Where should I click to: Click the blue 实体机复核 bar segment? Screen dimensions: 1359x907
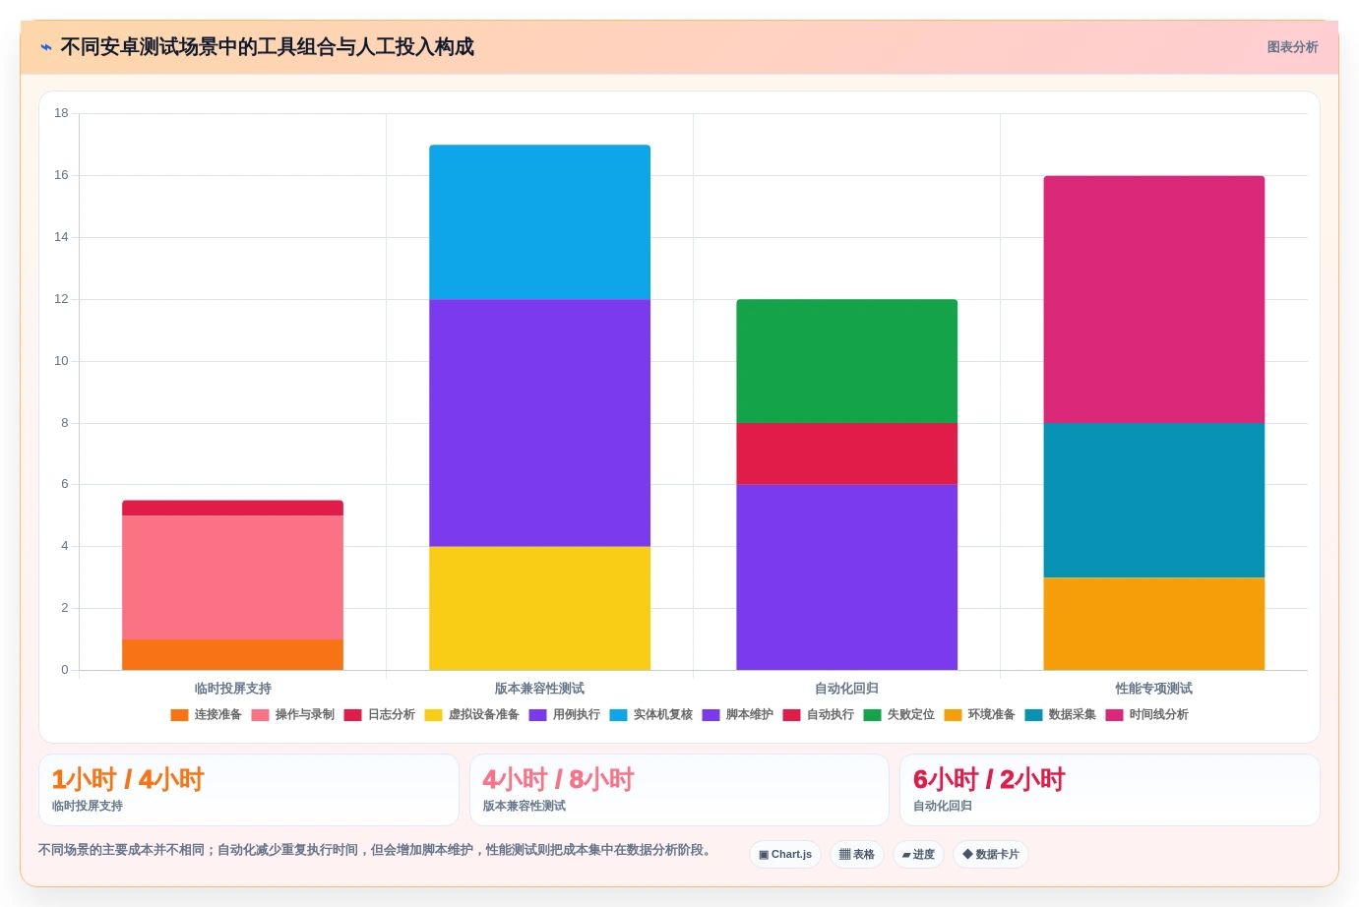[x=539, y=222]
